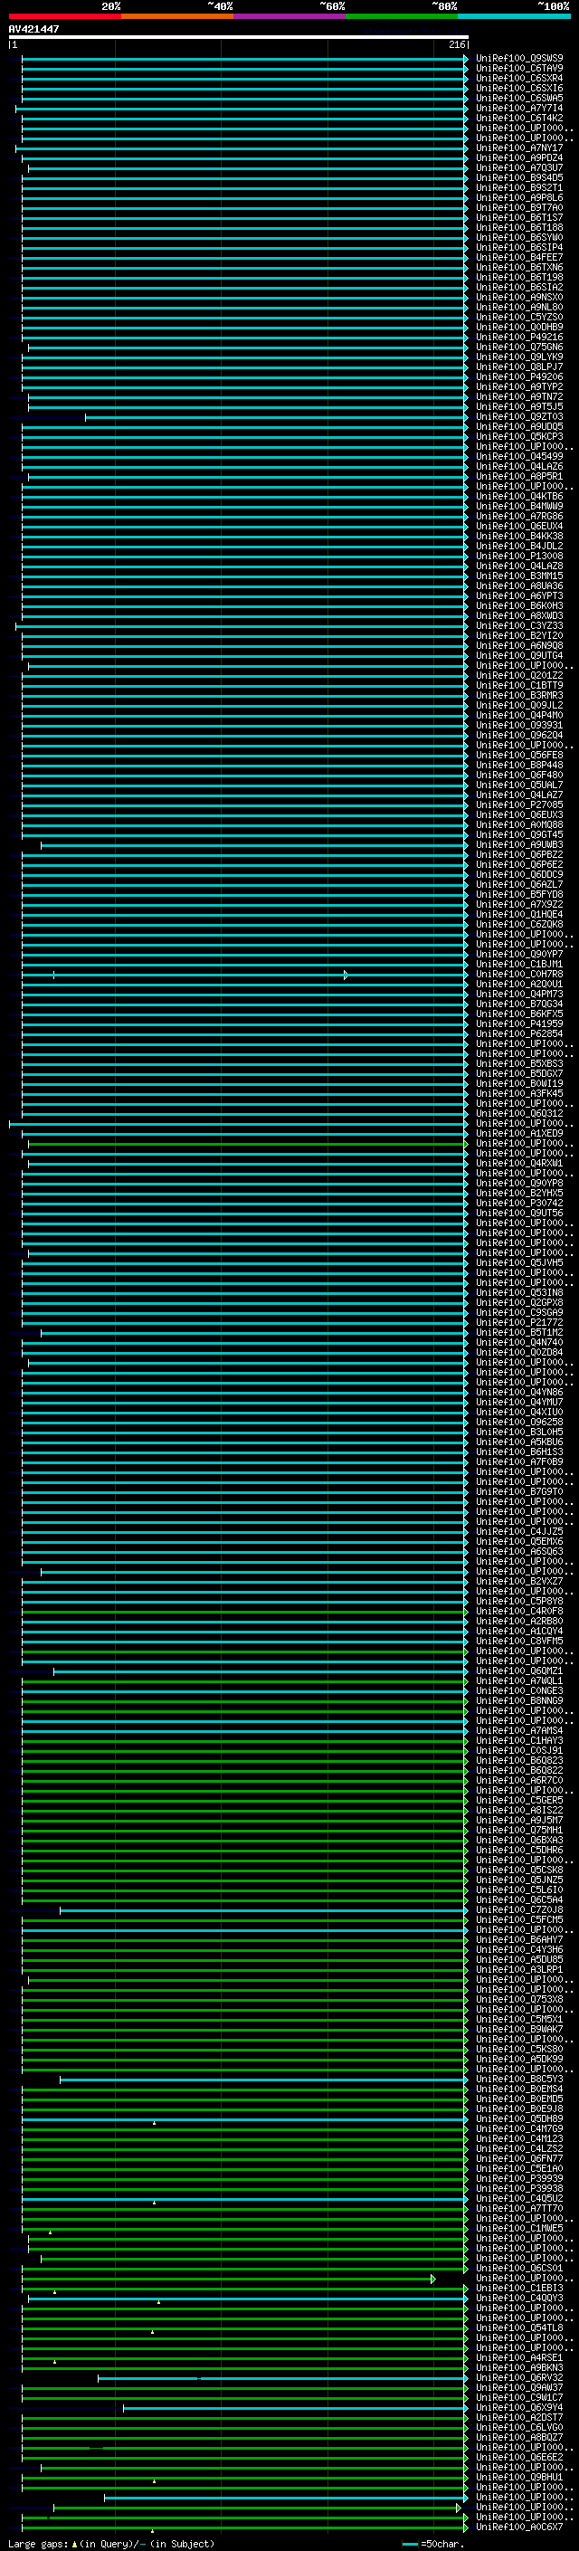Select the UniRef100_Q5DH89 label
579x2551 pixels.
point(519,2118)
